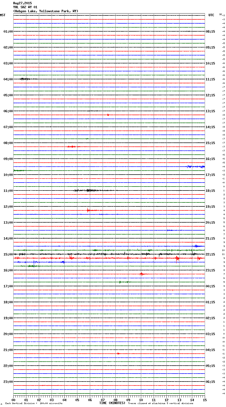Click the bottom axis minute tick label 08
Viewport: 226px width, 407px height.
[115, 400]
